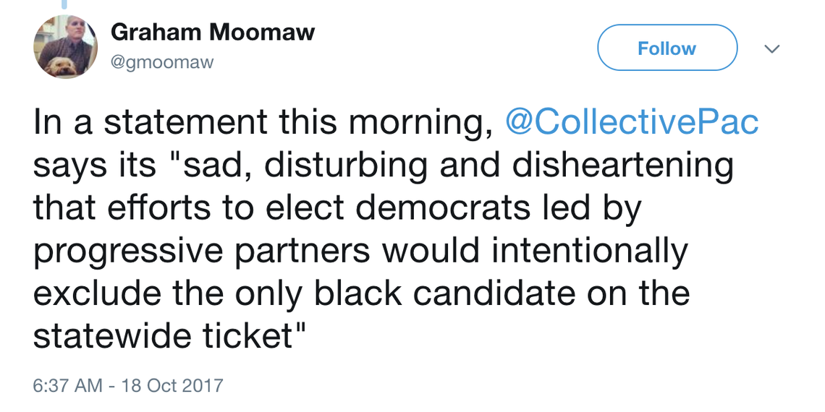Click the words "progressive partners" in the tweet
Image resolution: width=825 pixels, height=412 pixels.
tap(202, 252)
